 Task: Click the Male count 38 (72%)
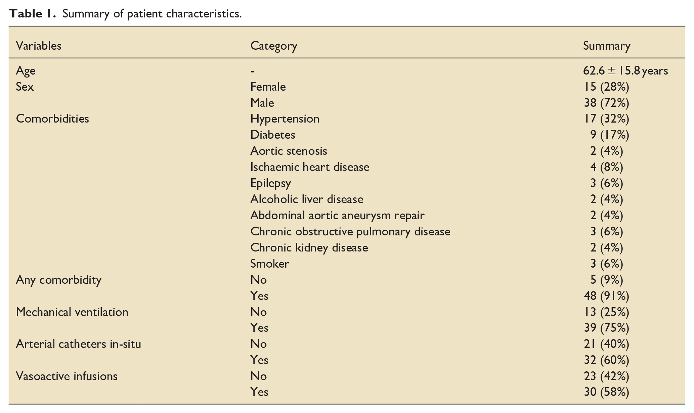[606, 103]
